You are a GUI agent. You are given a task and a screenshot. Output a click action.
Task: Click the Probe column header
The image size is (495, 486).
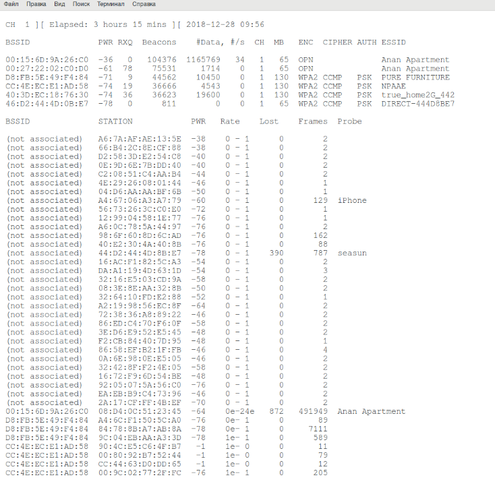coord(349,121)
